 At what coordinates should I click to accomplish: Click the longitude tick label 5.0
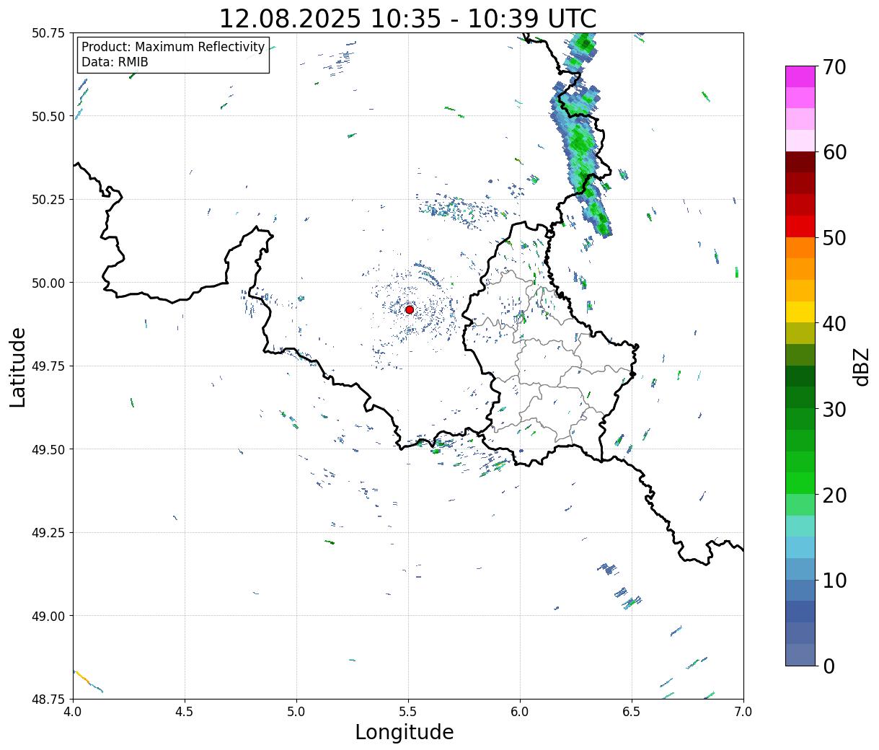click(296, 711)
